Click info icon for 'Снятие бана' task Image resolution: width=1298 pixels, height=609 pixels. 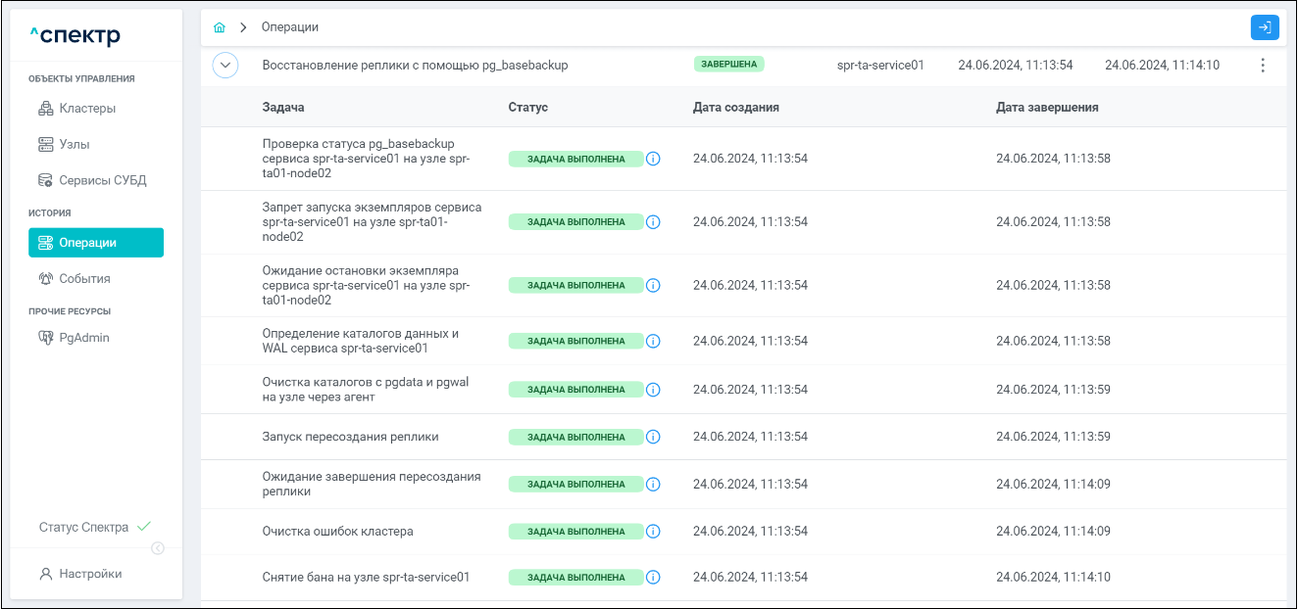653,578
